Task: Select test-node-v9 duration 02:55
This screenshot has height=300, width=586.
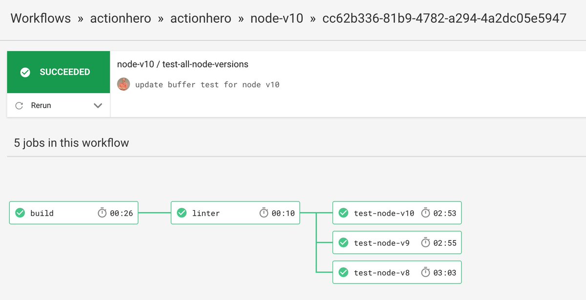Action: [445, 243]
